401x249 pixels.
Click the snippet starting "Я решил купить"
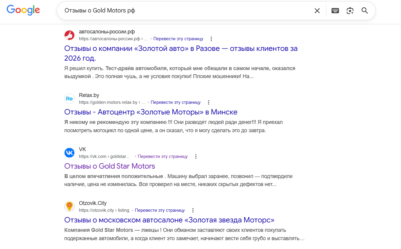180,72
